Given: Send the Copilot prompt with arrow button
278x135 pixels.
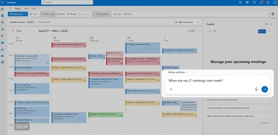Looking at the screenshot, I should [x=265, y=89].
